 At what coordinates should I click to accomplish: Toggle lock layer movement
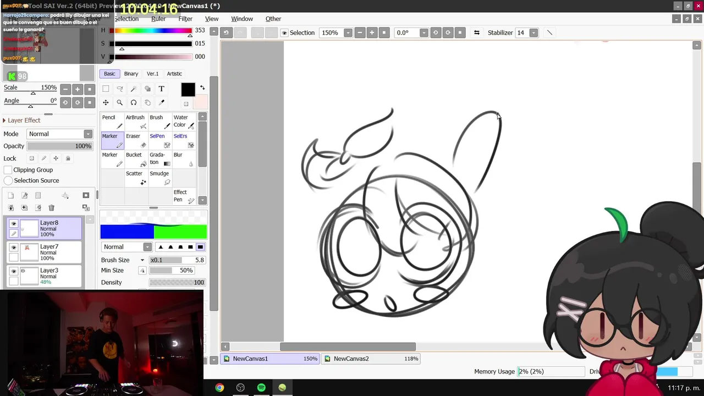pos(56,158)
